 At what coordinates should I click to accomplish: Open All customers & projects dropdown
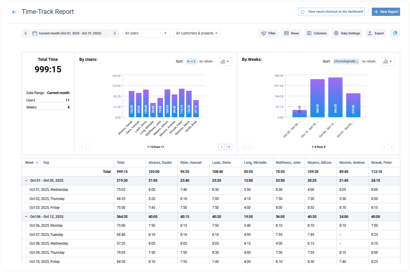pos(196,33)
